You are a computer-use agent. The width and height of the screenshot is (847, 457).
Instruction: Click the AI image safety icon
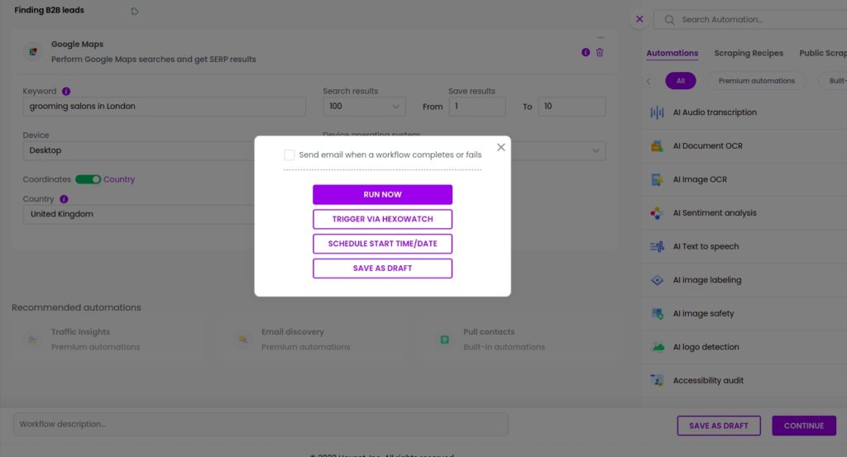657,313
